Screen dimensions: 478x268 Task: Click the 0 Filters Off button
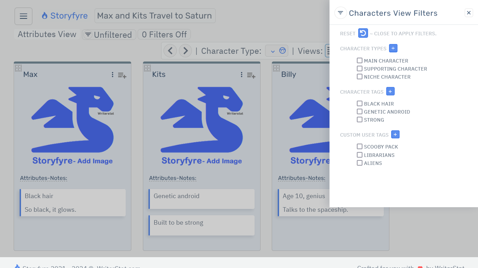(164, 34)
